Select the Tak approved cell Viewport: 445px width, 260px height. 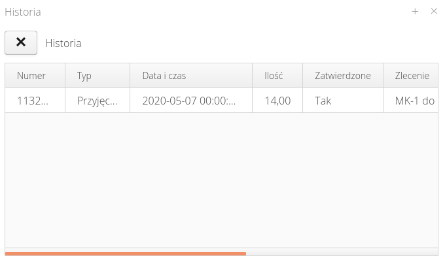click(343, 101)
